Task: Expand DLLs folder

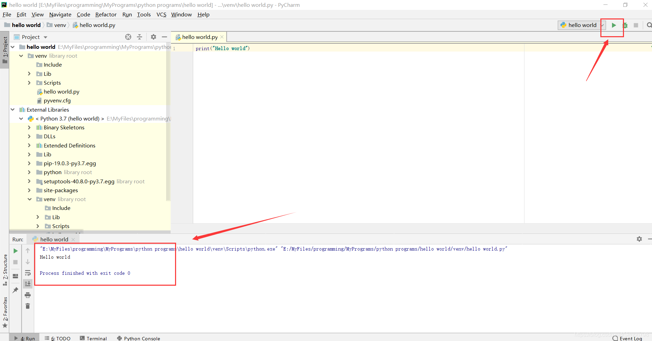Action: (29, 136)
